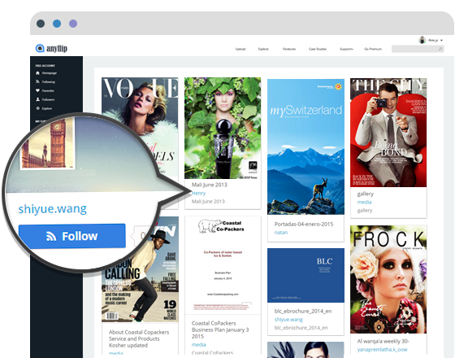The width and height of the screenshot is (455, 358).
Task: Click media link under Coastal CoPackers Business Plan
Action: pos(199,345)
